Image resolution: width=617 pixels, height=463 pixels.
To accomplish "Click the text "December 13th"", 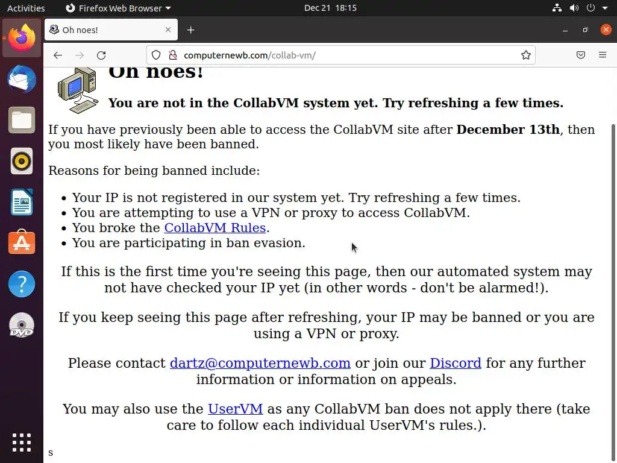I will coord(507,130).
